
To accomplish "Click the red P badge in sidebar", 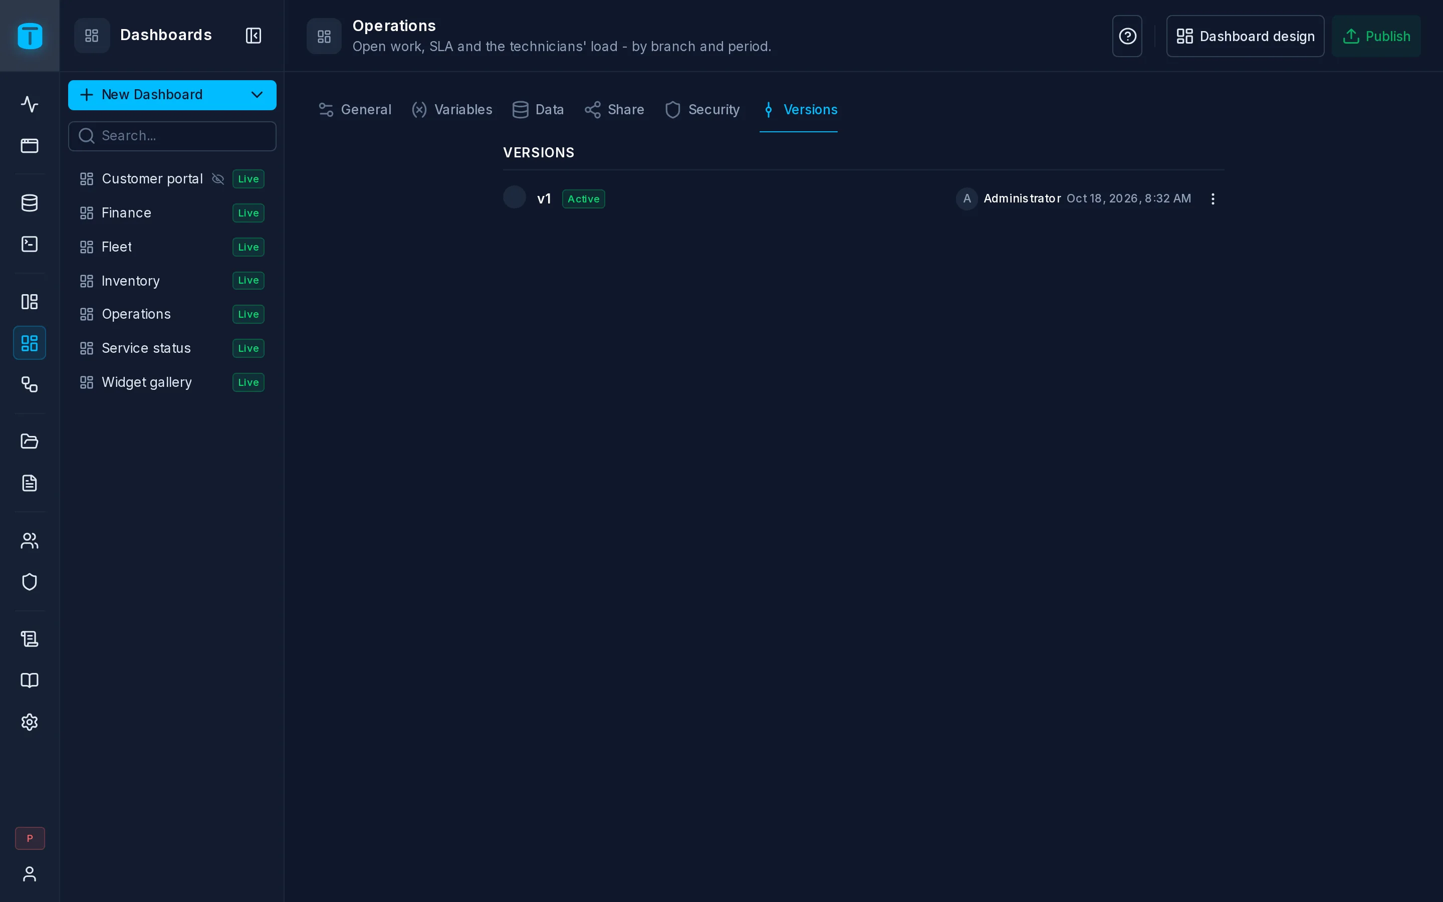I will pyautogui.click(x=30, y=838).
